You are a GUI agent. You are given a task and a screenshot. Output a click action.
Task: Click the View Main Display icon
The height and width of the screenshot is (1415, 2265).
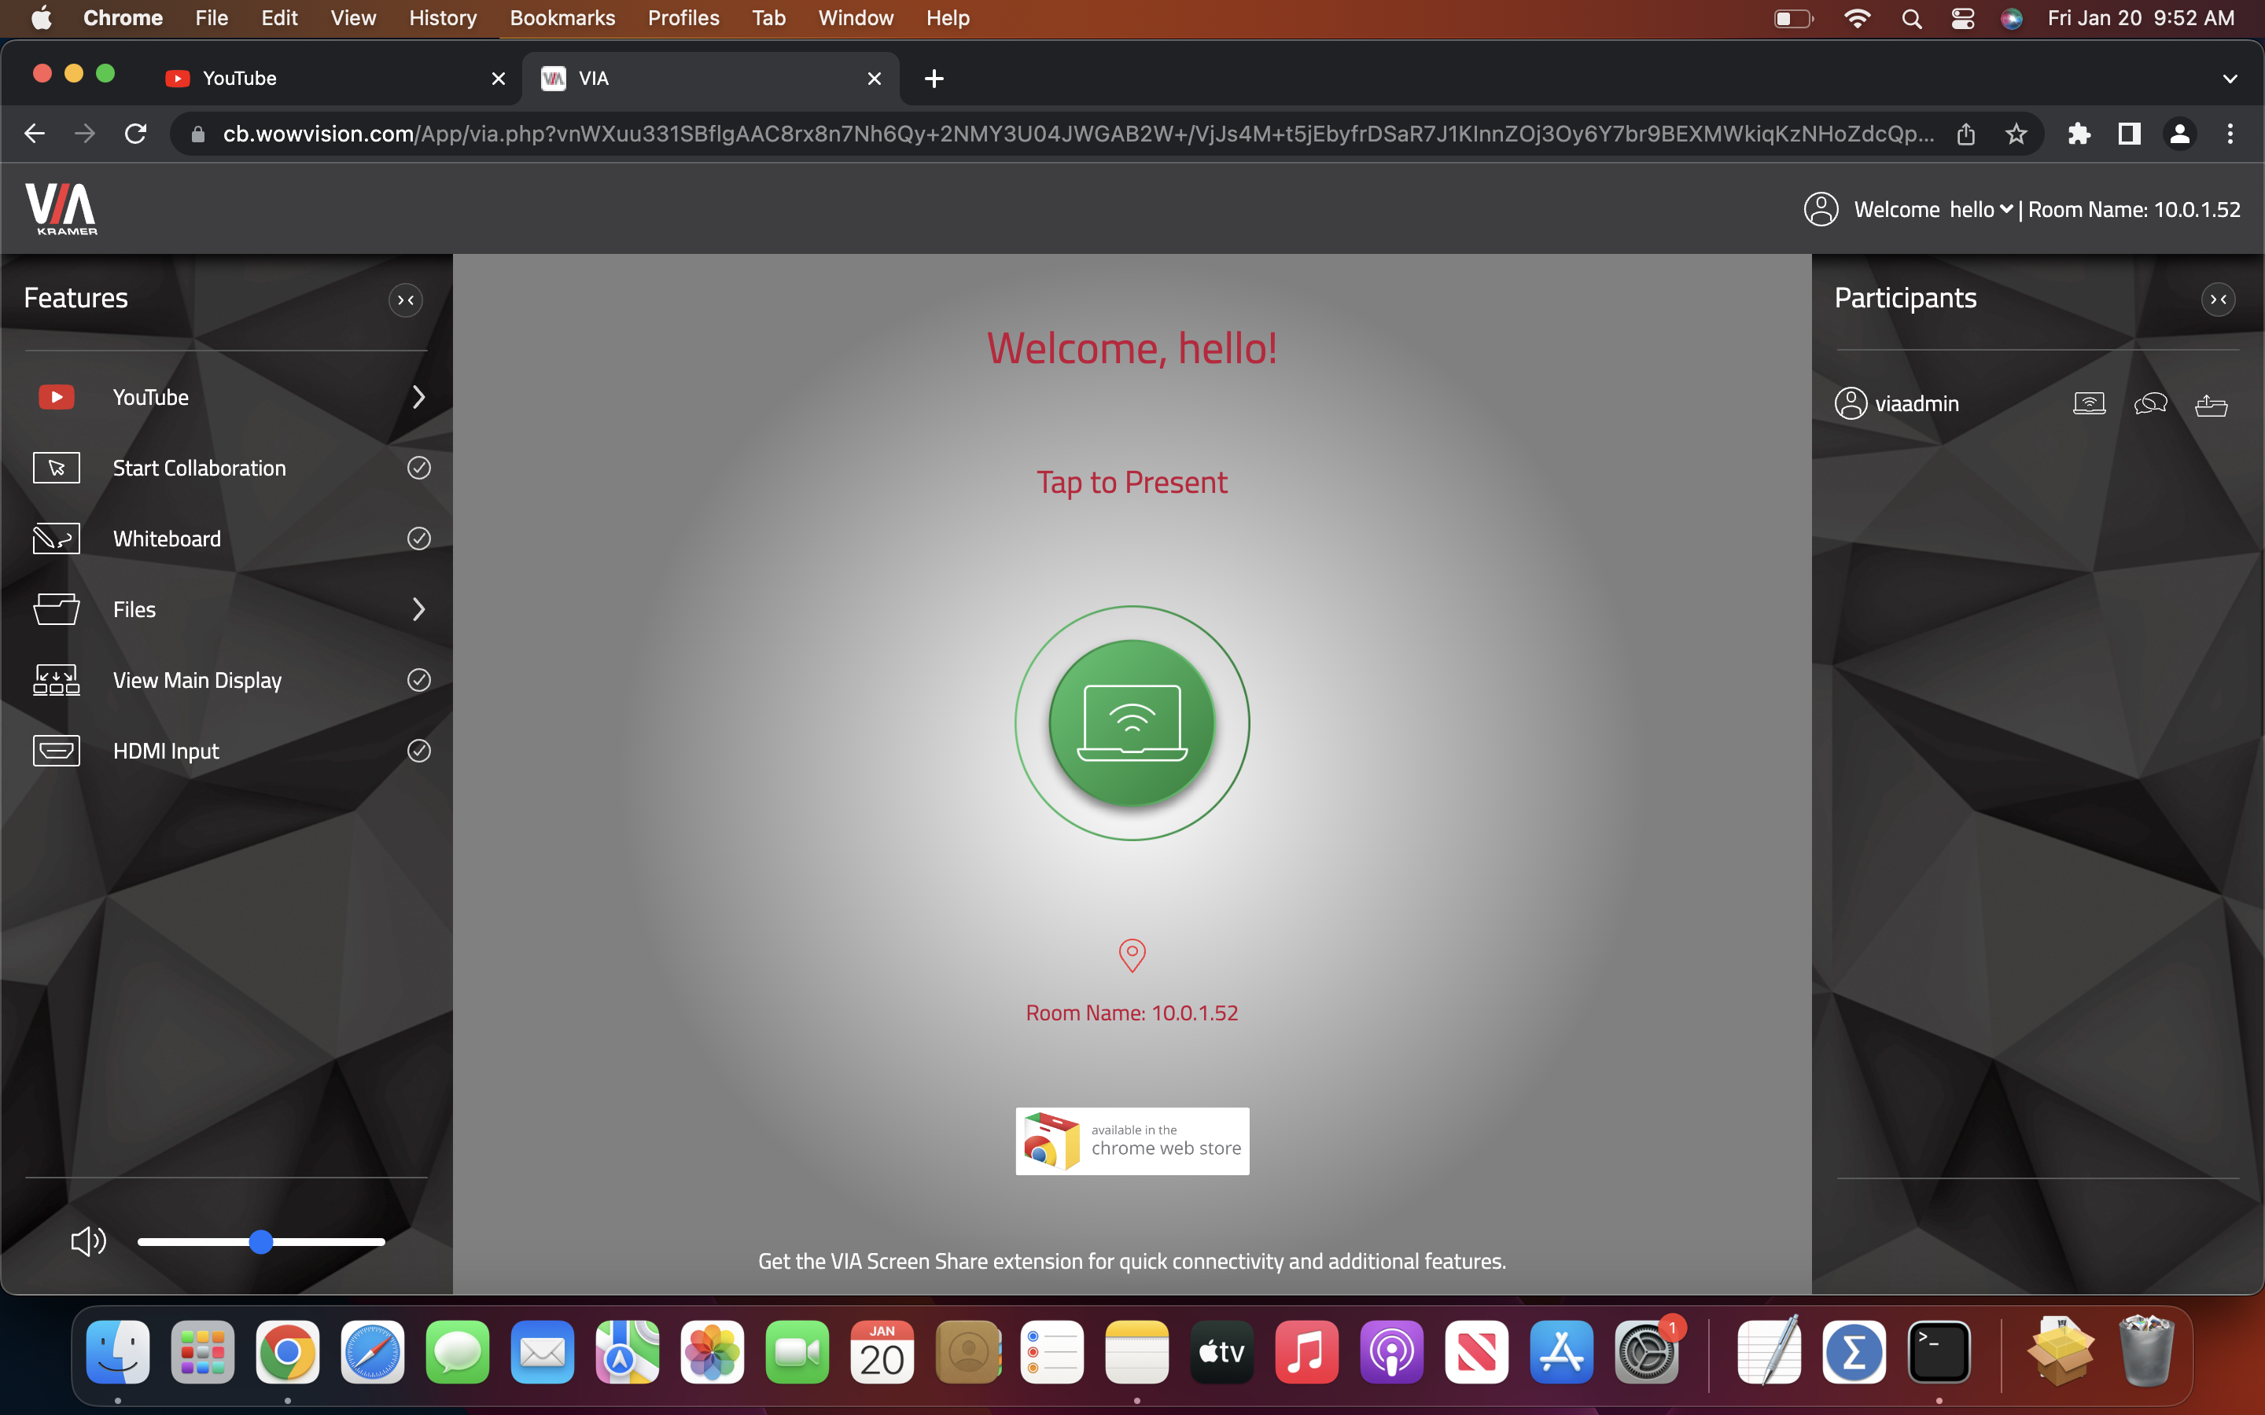[x=56, y=680]
